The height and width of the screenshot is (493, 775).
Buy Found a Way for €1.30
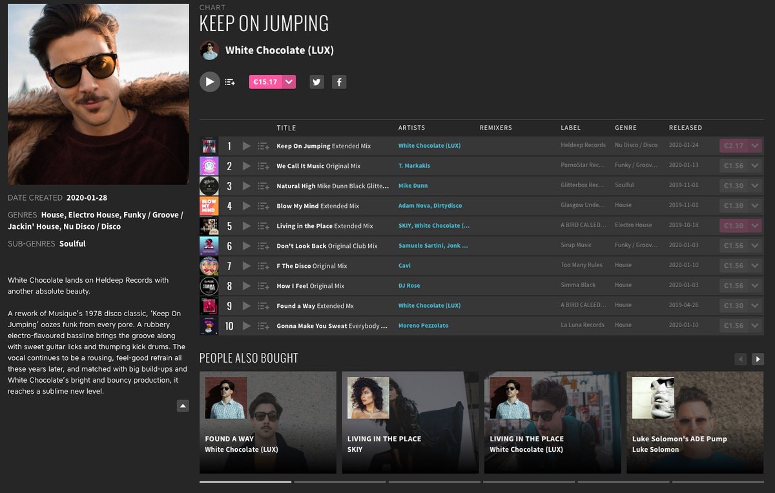[733, 306]
